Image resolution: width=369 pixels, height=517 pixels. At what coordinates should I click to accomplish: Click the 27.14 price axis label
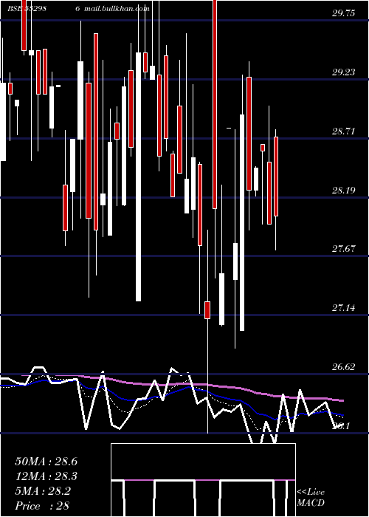coord(344,308)
